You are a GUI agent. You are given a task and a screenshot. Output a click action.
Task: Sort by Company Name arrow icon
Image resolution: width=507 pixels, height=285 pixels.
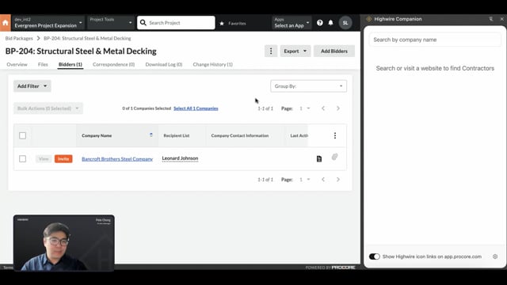point(151,135)
